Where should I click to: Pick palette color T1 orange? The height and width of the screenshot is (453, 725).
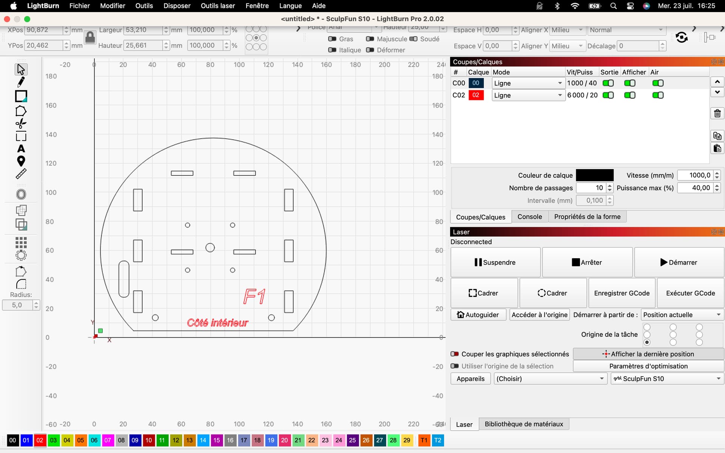pos(424,440)
